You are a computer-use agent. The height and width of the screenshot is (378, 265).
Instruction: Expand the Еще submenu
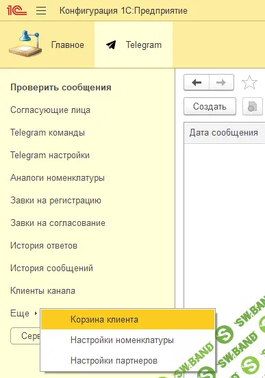[x=24, y=313]
